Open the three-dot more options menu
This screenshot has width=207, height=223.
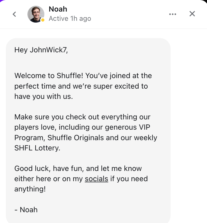tap(172, 14)
